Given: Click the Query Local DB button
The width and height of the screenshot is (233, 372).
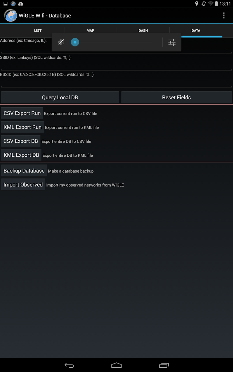Looking at the screenshot, I should pyautogui.click(x=60, y=97).
